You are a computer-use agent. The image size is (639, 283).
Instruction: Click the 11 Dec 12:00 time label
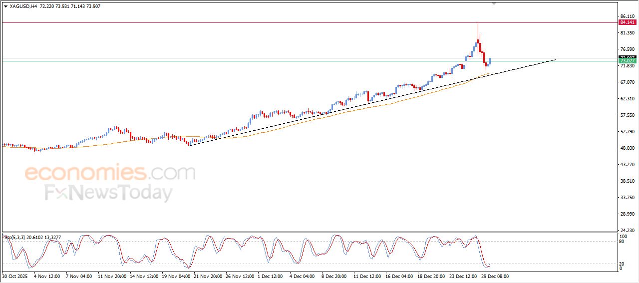point(367,276)
